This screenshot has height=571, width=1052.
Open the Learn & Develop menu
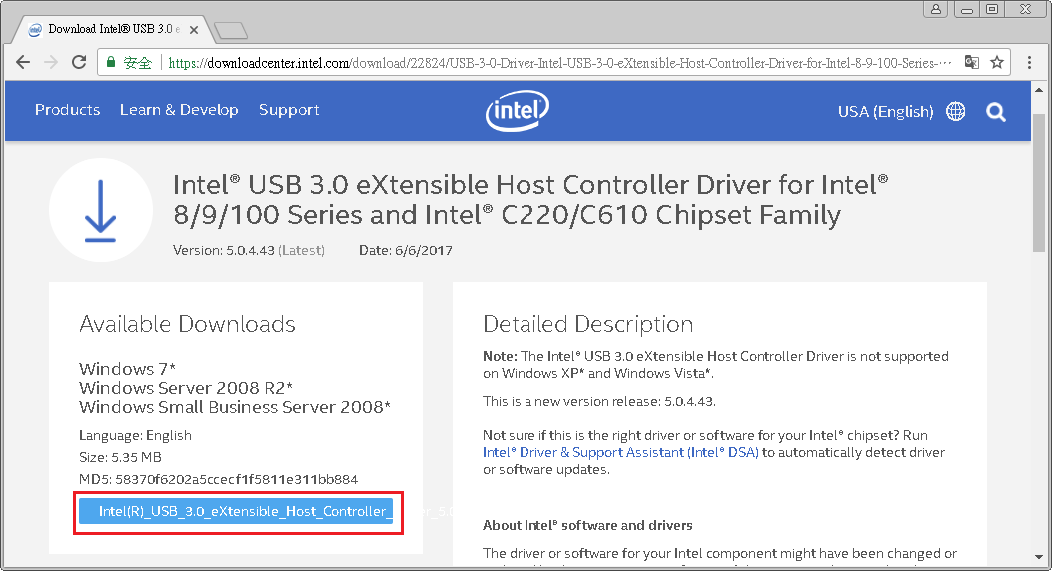point(179,110)
